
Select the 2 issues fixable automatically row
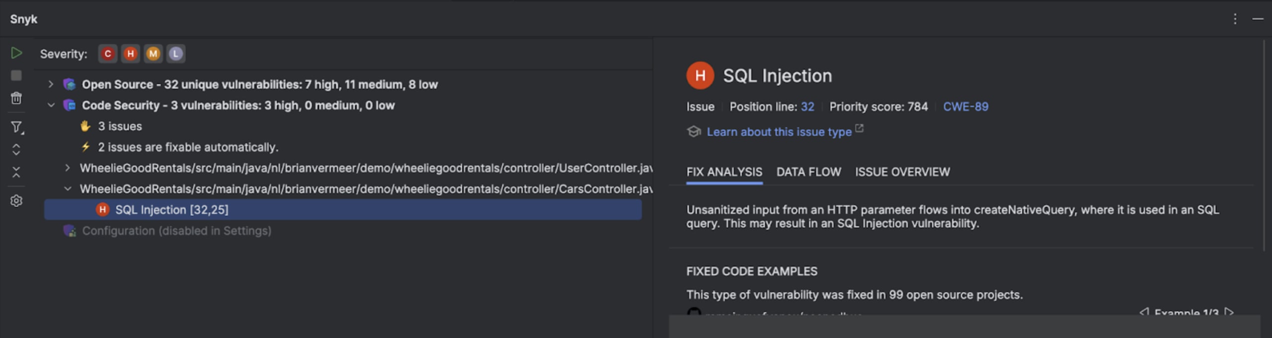(x=343, y=147)
